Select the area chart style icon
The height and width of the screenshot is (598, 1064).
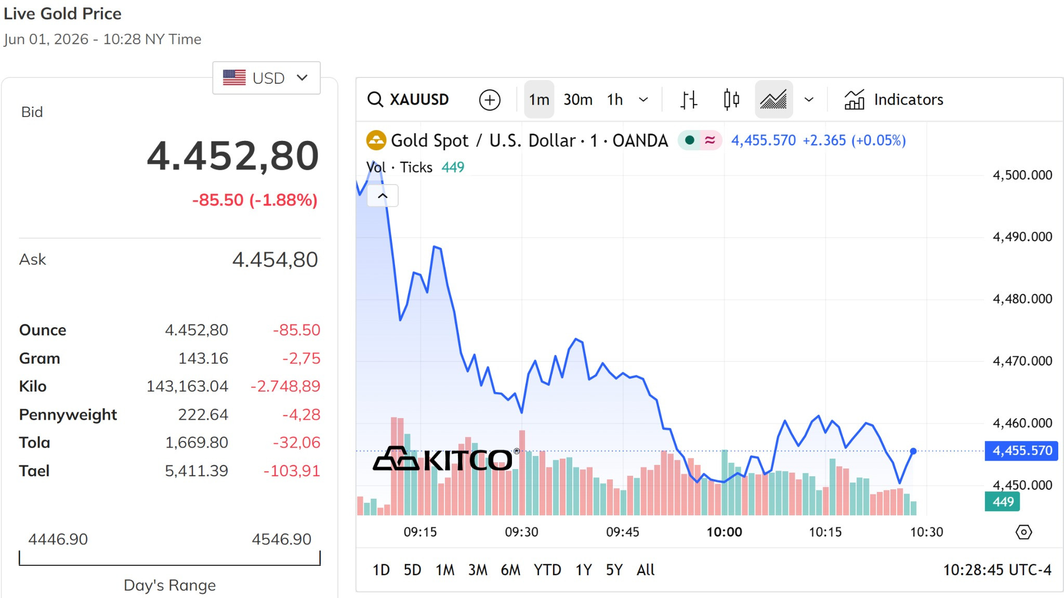pyautogui.click(x=773, y=99)
